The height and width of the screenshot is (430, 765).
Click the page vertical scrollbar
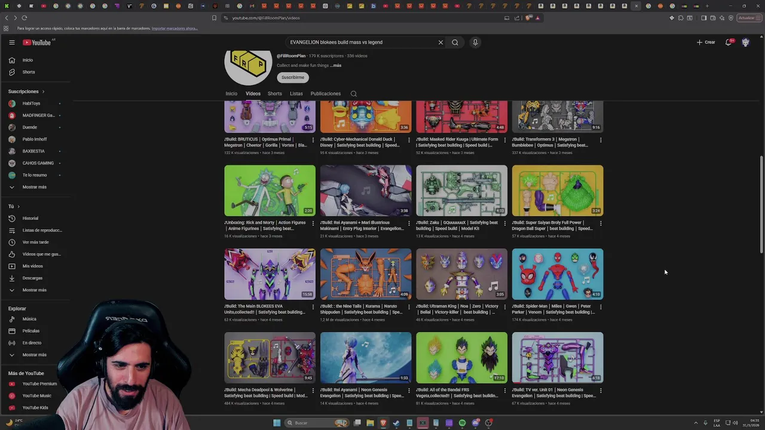point(761,204)
